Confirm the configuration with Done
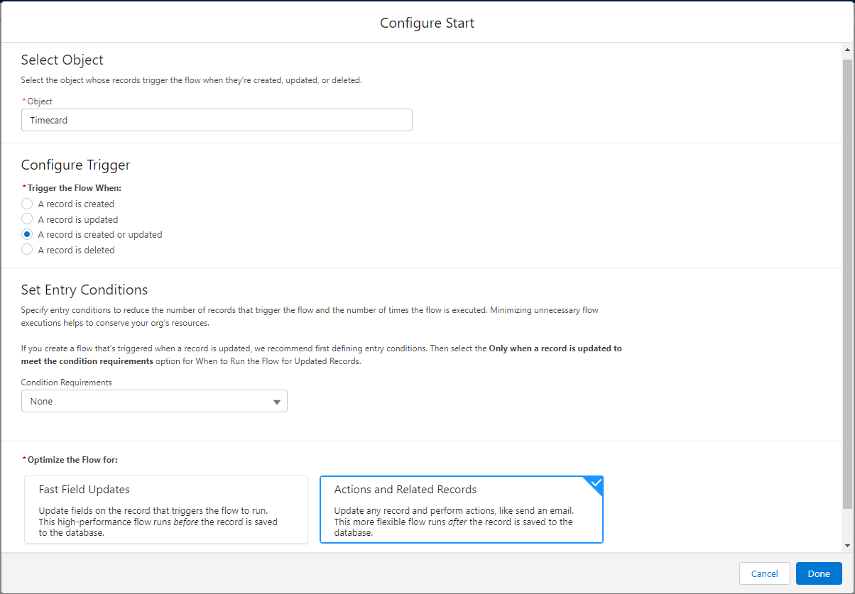The width and height of the screenshot is (855, 594). (818, 573)
